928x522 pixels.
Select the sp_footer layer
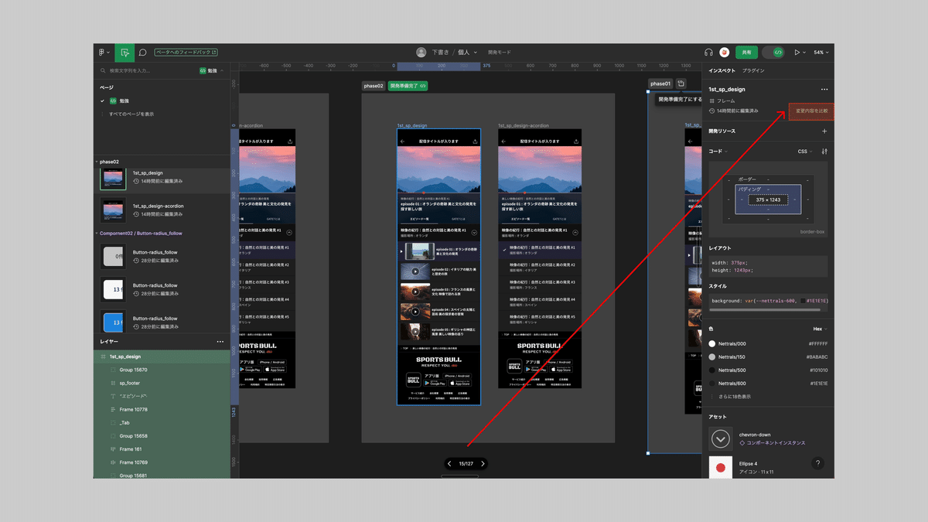point(130,383)
